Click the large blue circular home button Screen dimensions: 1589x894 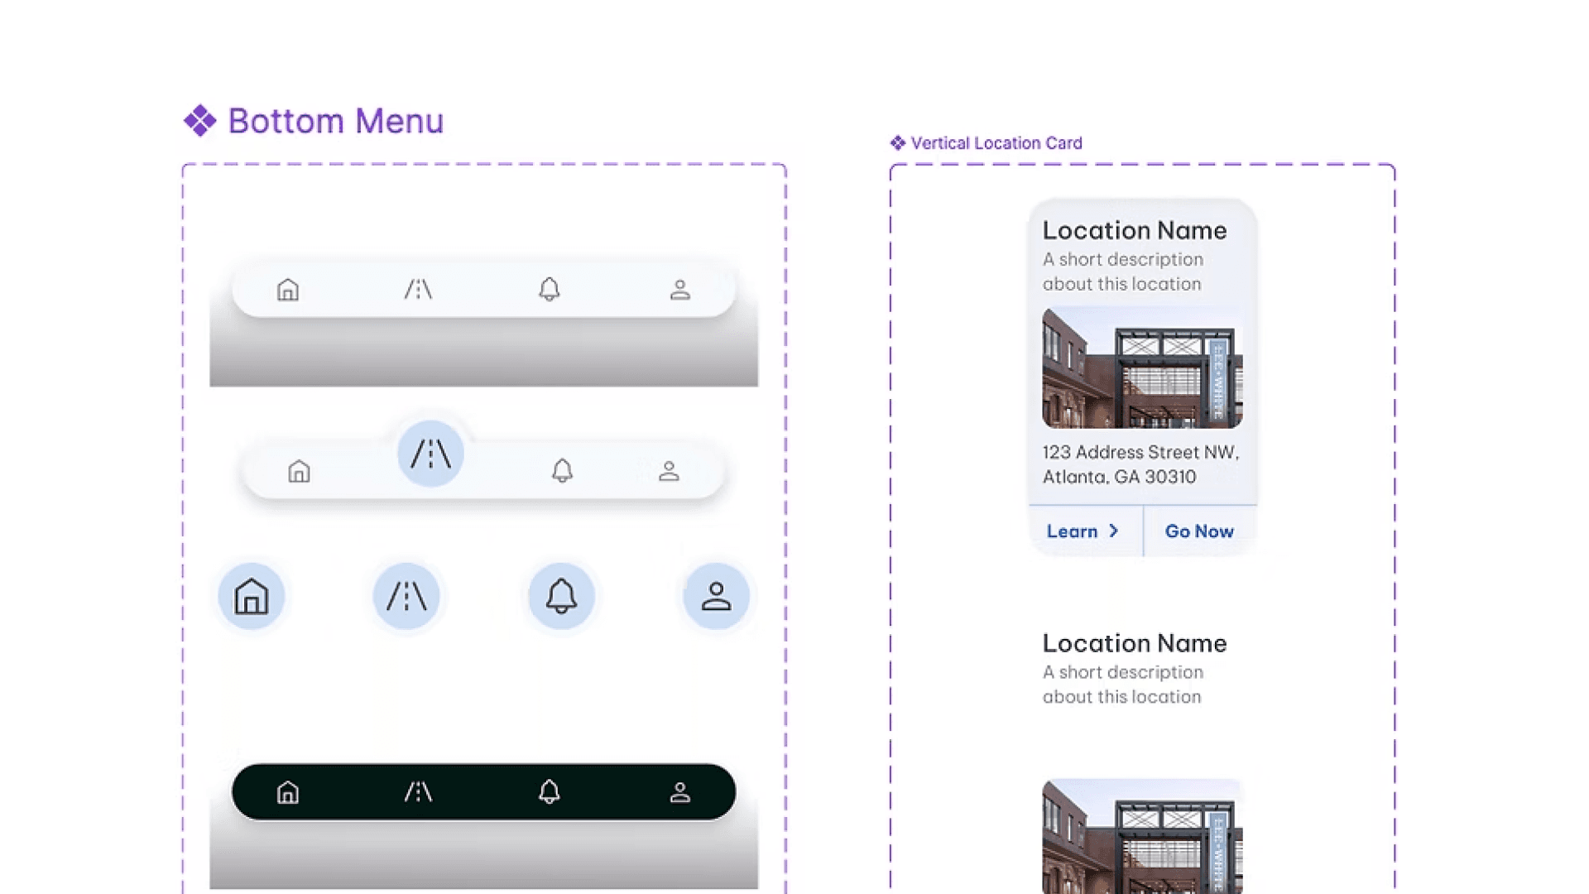(252, 596)
